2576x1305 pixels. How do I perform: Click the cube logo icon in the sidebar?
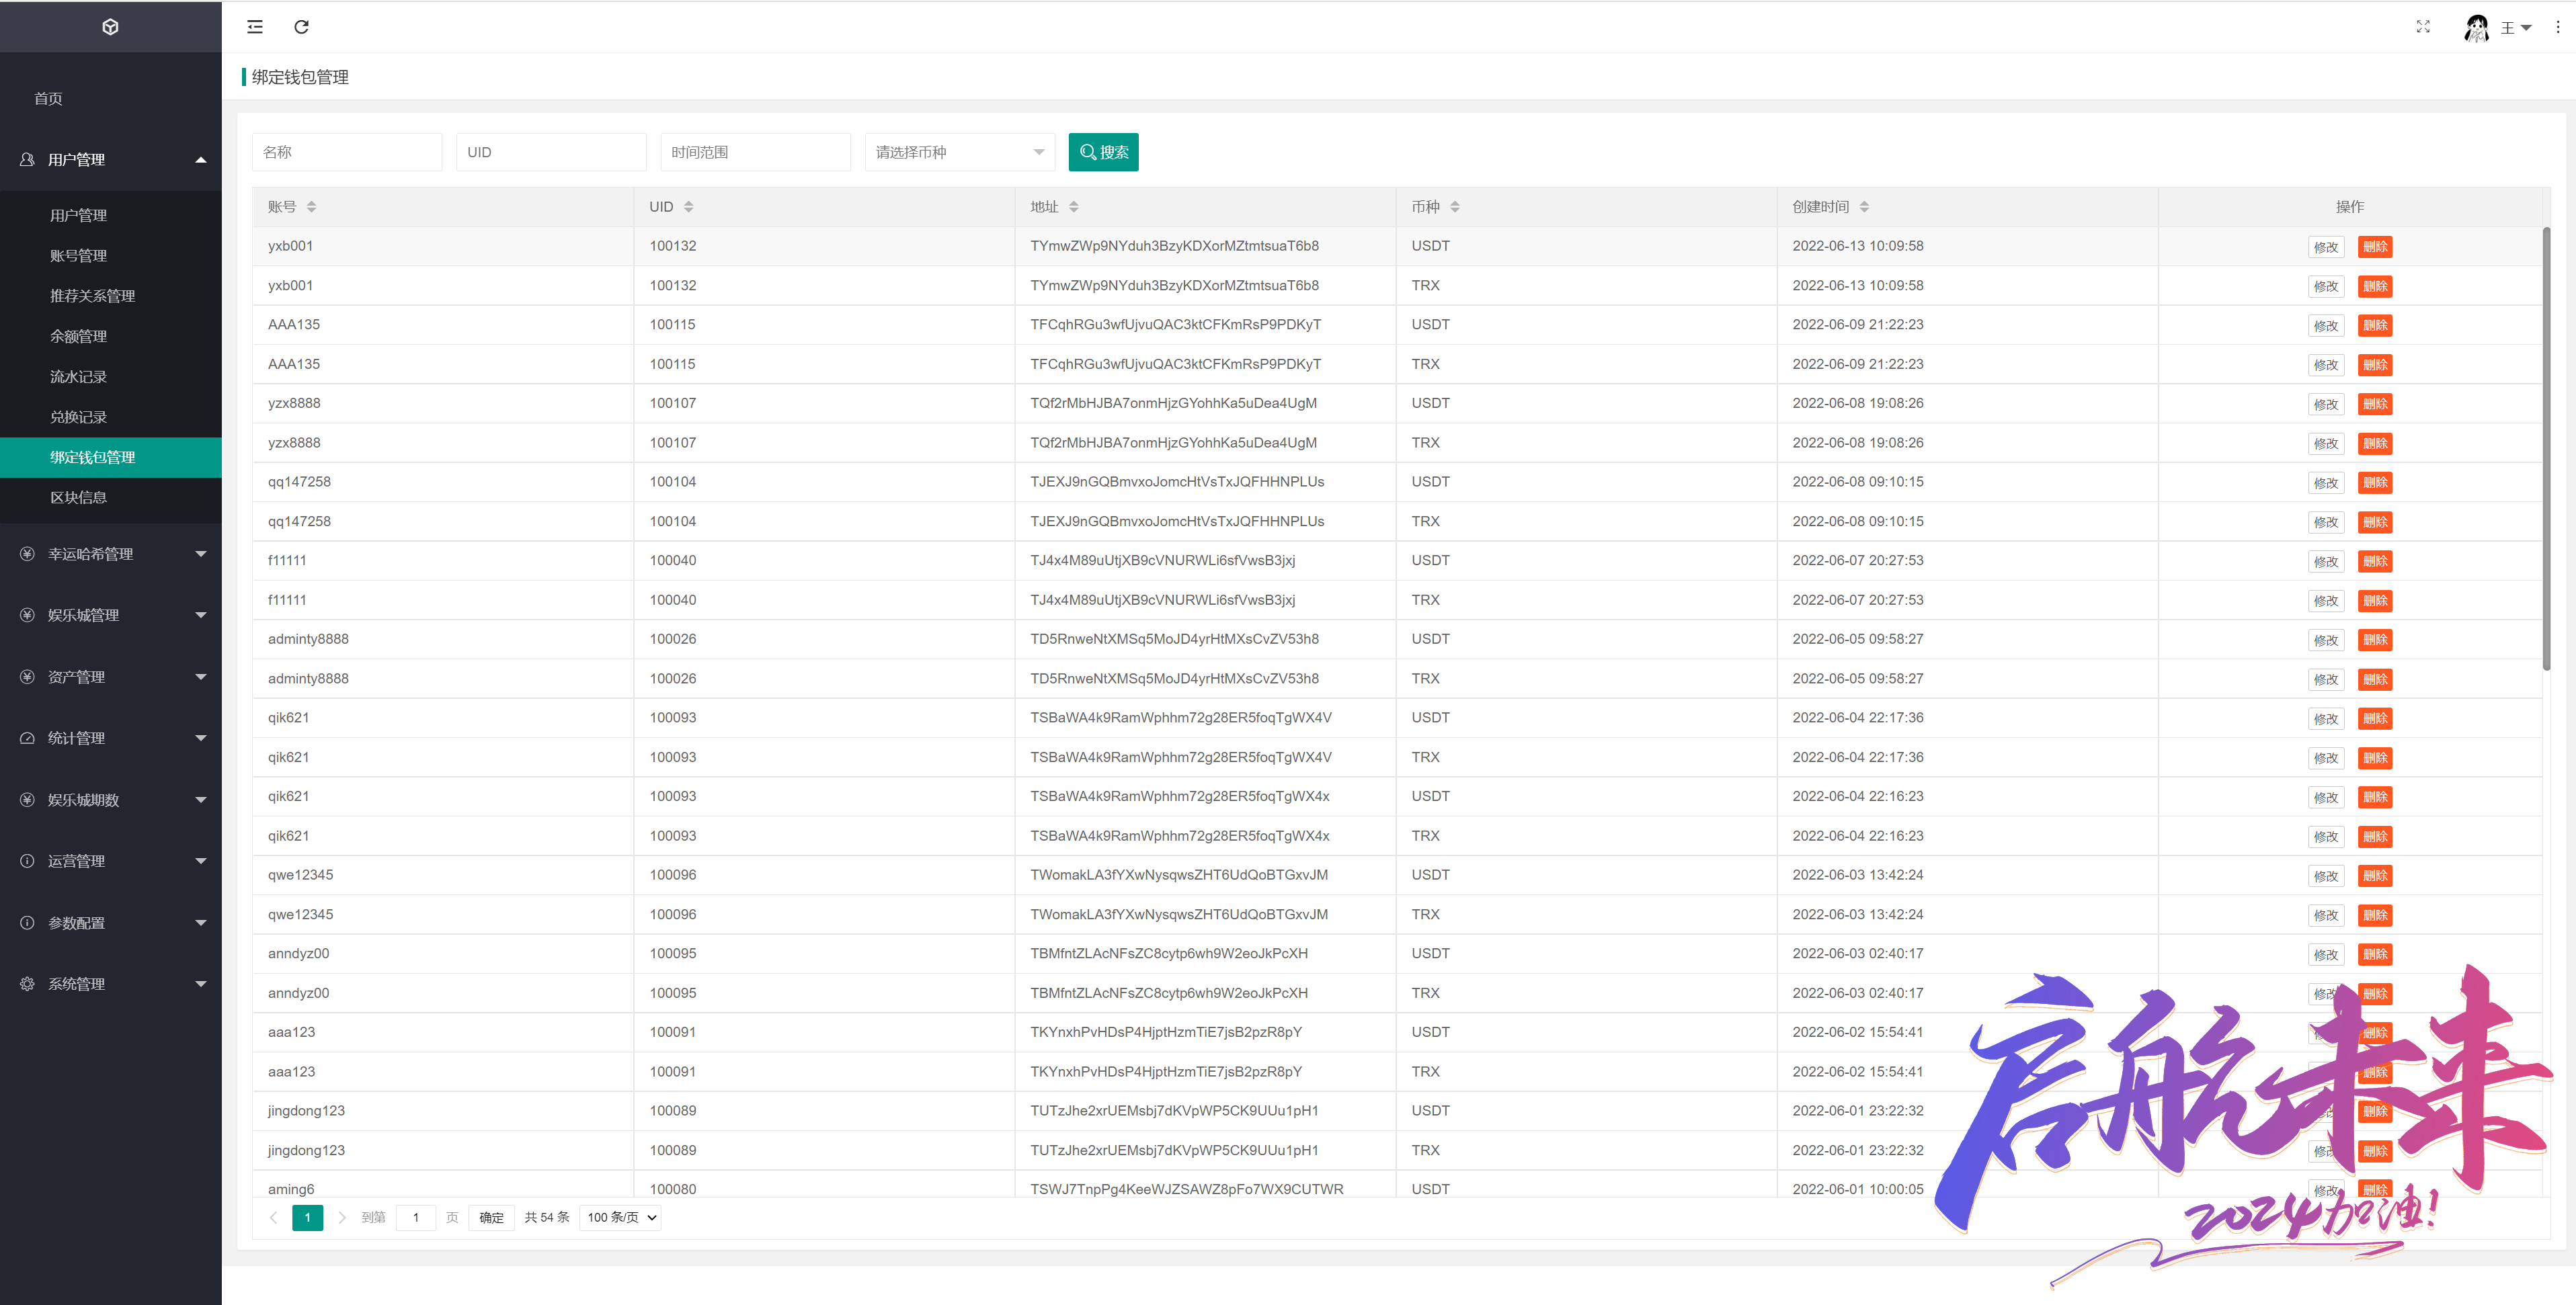point(111,27)
